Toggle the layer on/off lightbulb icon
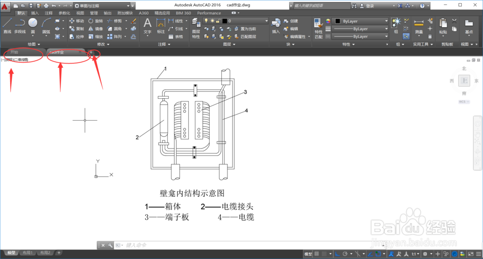This screenshot has width=483, height=259. click(206, 21)
